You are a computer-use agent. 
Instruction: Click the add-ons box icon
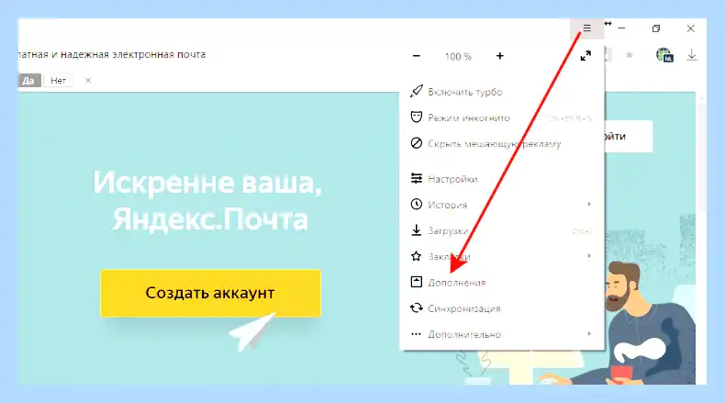[x=416, y=282]
